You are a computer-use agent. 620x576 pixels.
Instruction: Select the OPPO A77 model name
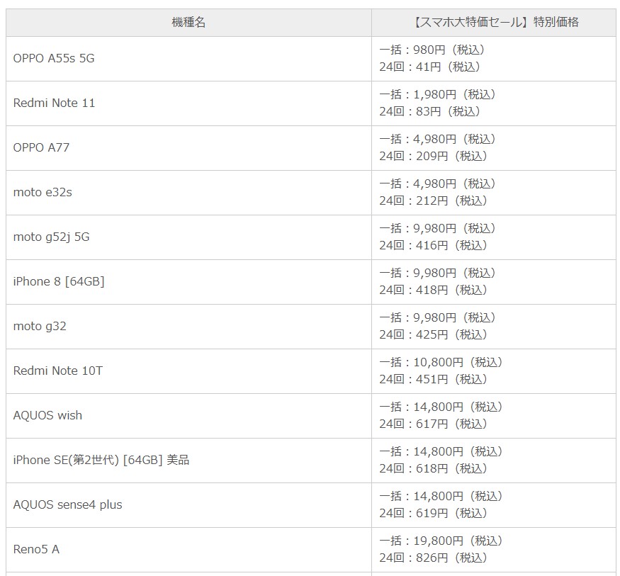pos(41,147)
